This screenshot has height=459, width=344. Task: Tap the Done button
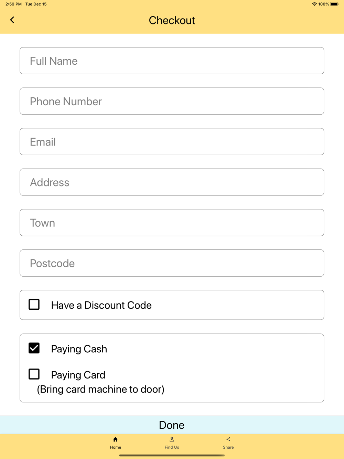[172, 425]
